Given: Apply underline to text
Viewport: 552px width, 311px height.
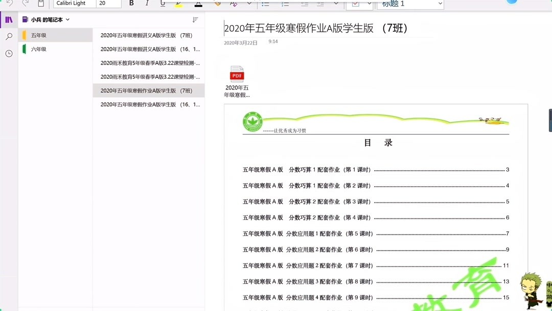Looking at the screenshot, I should coord(162,3).
